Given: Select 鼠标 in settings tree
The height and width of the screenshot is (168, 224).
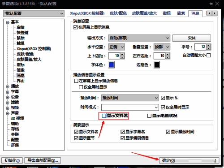Looking at the screenshot, I should [x=21, y=38].
